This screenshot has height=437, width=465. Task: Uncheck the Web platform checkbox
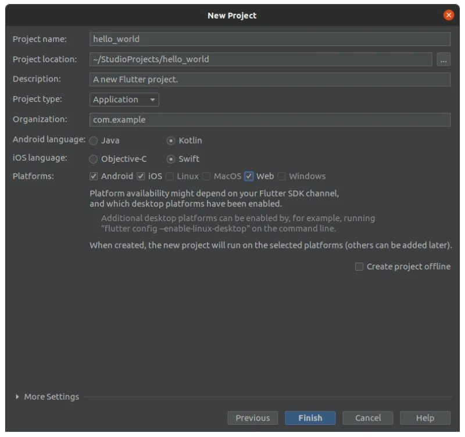click(249, 176)
